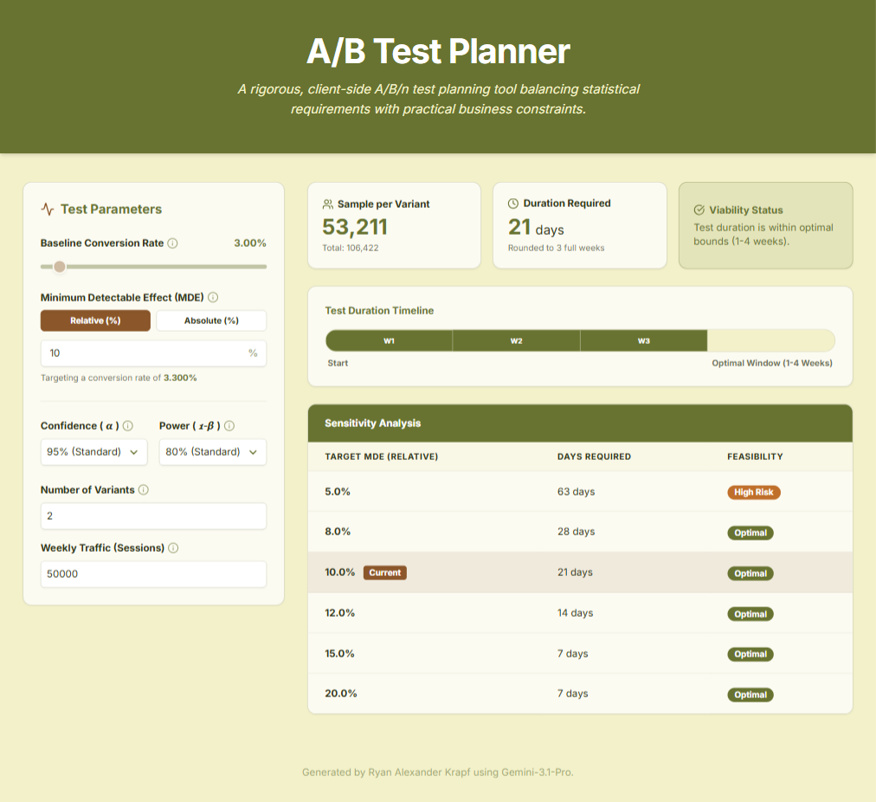Screen dimensions: 876x802
Task: Click the Baseline Conversion Rate slider handle
Action: coord(59,267)
